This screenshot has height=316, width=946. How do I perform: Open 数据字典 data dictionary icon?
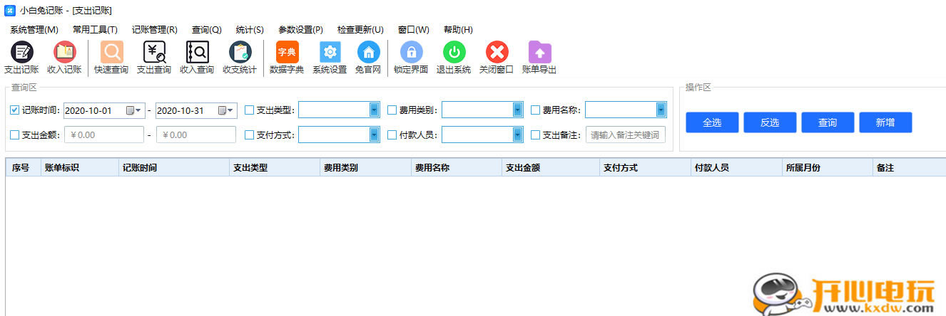pos(287,53)
